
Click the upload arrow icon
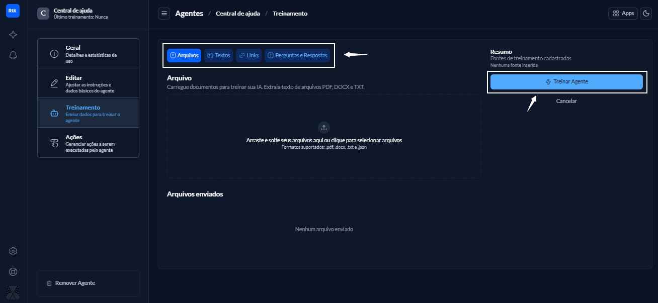pyautogui.click(x=324, y=127)
